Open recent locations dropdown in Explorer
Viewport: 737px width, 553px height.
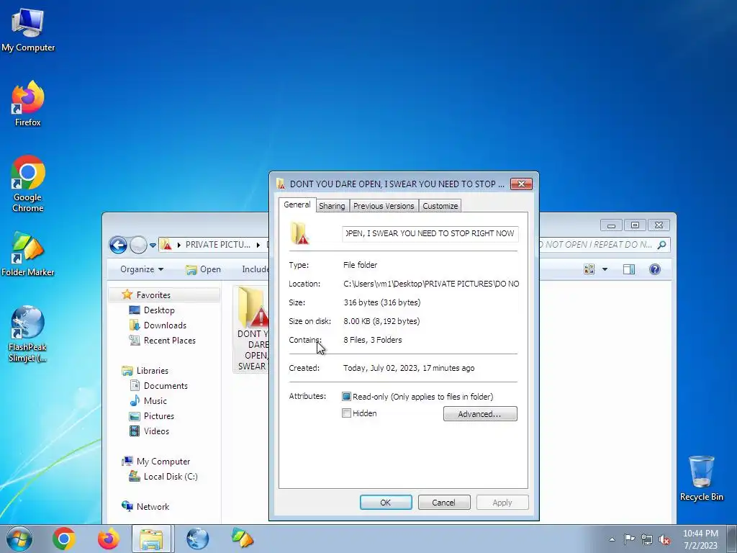(153, 245)
